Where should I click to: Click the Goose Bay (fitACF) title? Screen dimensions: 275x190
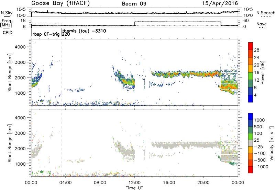point(60,3)
